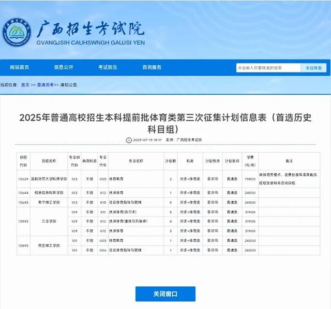Click the 学费(元/年) column header
Screen dimensions: 331x309
pos(250,161)
